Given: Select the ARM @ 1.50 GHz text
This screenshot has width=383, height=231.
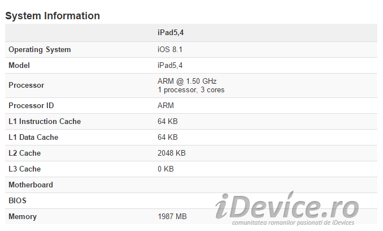Looking at the screenshot, I should [187, 81].
